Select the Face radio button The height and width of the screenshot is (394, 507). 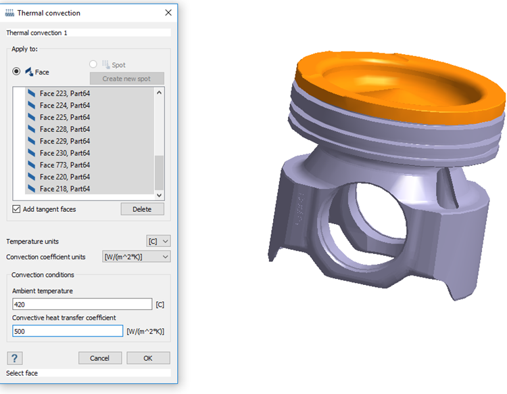pyautogui.click(x=16, y=72)
